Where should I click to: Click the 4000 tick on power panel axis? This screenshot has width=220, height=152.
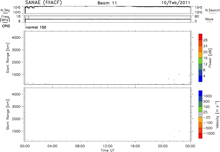(16, 38)
